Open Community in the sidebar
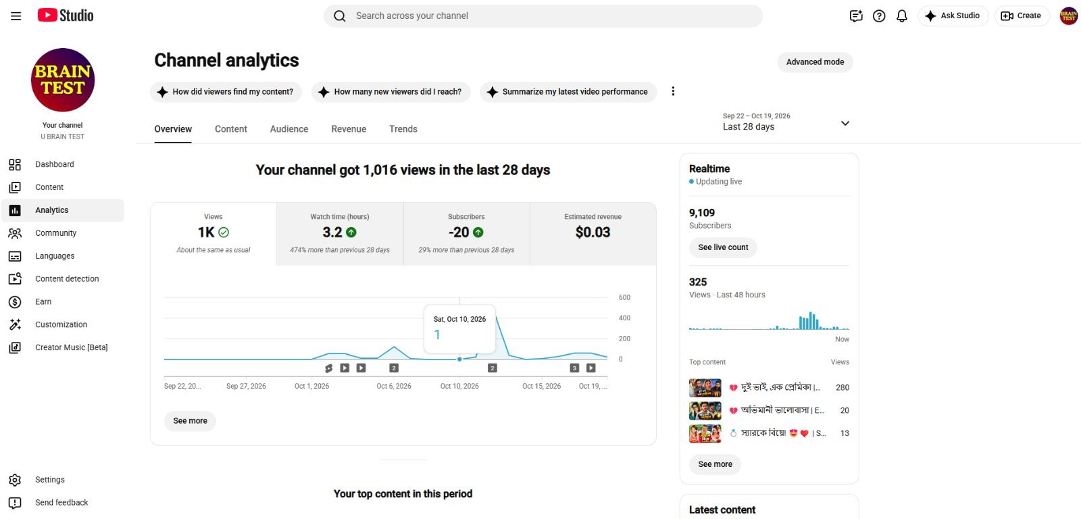Image resolution: width=1081 pixels, height=519 pixels. click(x=63, y=233)
